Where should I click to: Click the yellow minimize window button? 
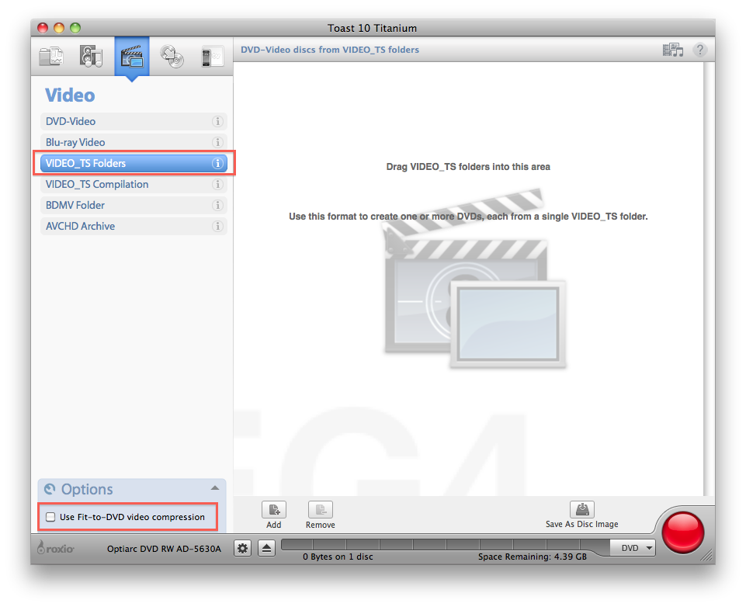[x=59, y=28]
